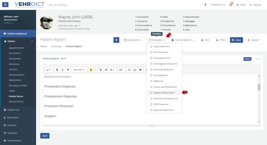Insert a link in editor

pos(129,70)
